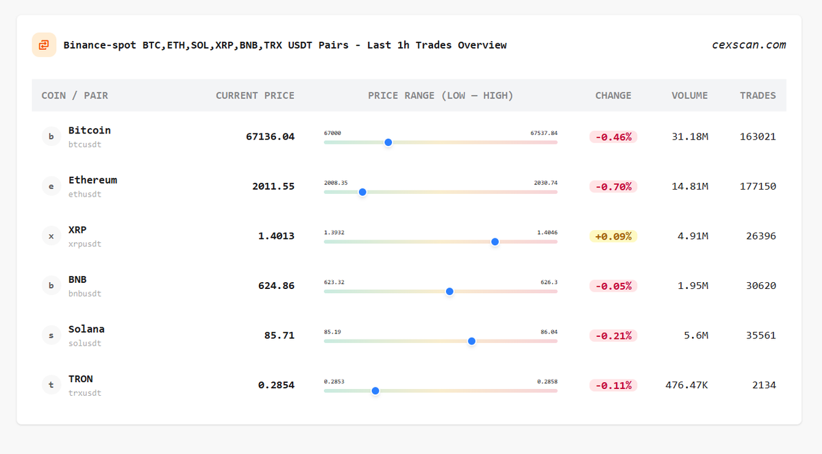Viewport: 822px width, 454px height.
Task: Click the XRP price range slider dot
Action: click(x=495, y=242)
